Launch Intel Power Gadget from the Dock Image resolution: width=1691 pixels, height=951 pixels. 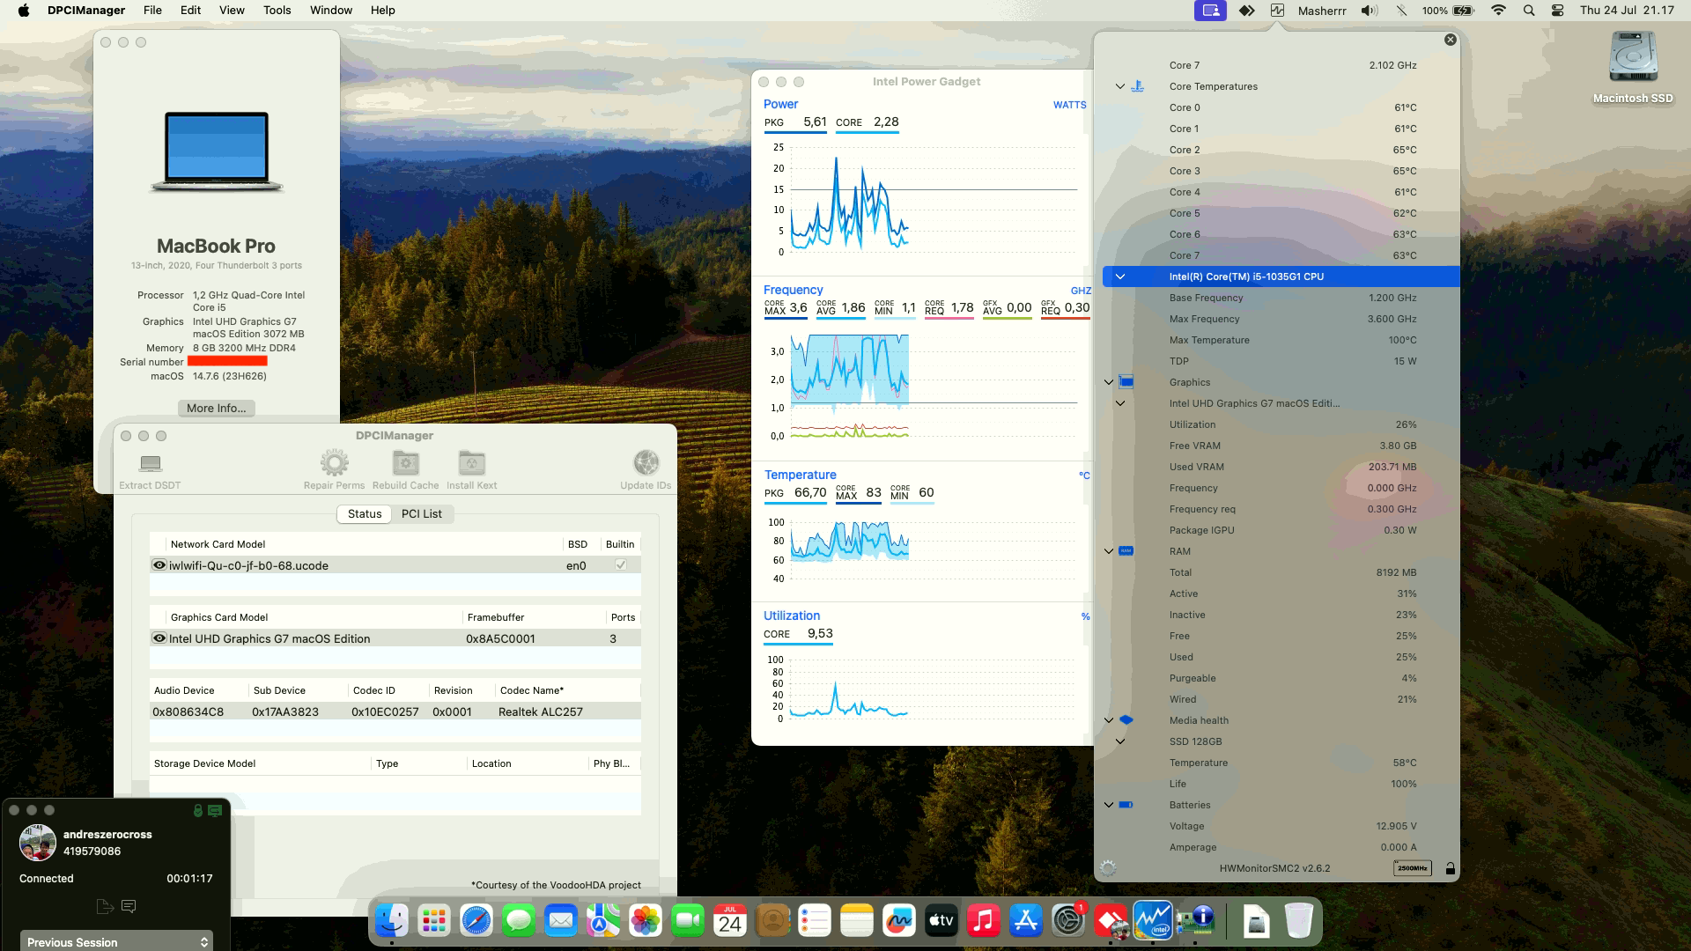pyautogui.click(x=1154, y=921)
